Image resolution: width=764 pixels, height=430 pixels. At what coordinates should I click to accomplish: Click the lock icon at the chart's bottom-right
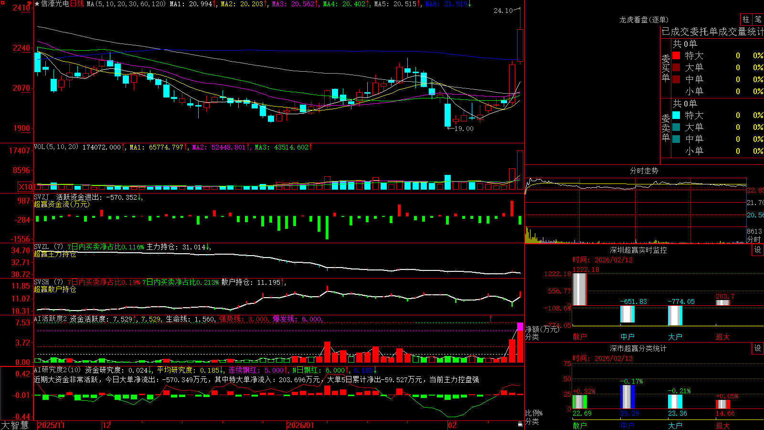(520, 424)
